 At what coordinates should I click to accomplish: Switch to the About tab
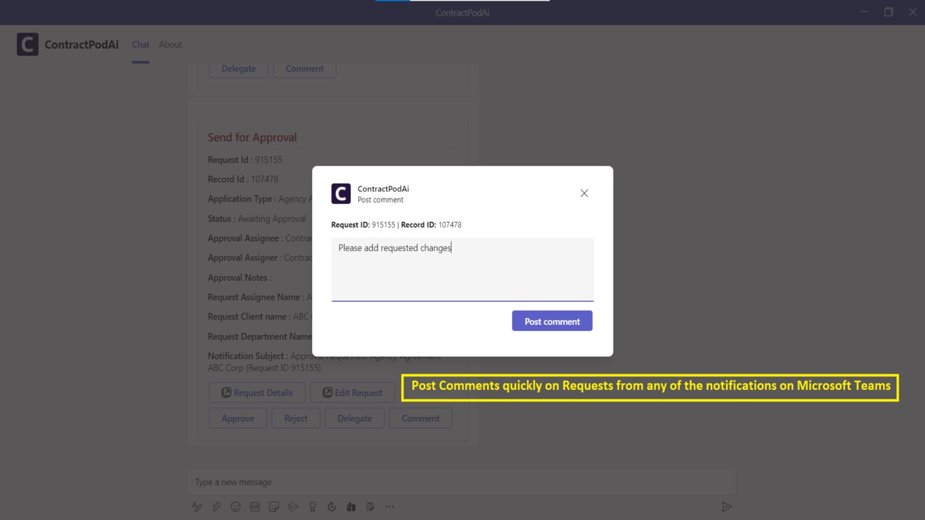[x=171, y=45]
